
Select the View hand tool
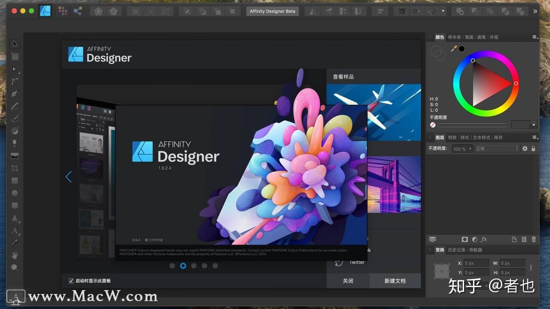click(15, 255)
